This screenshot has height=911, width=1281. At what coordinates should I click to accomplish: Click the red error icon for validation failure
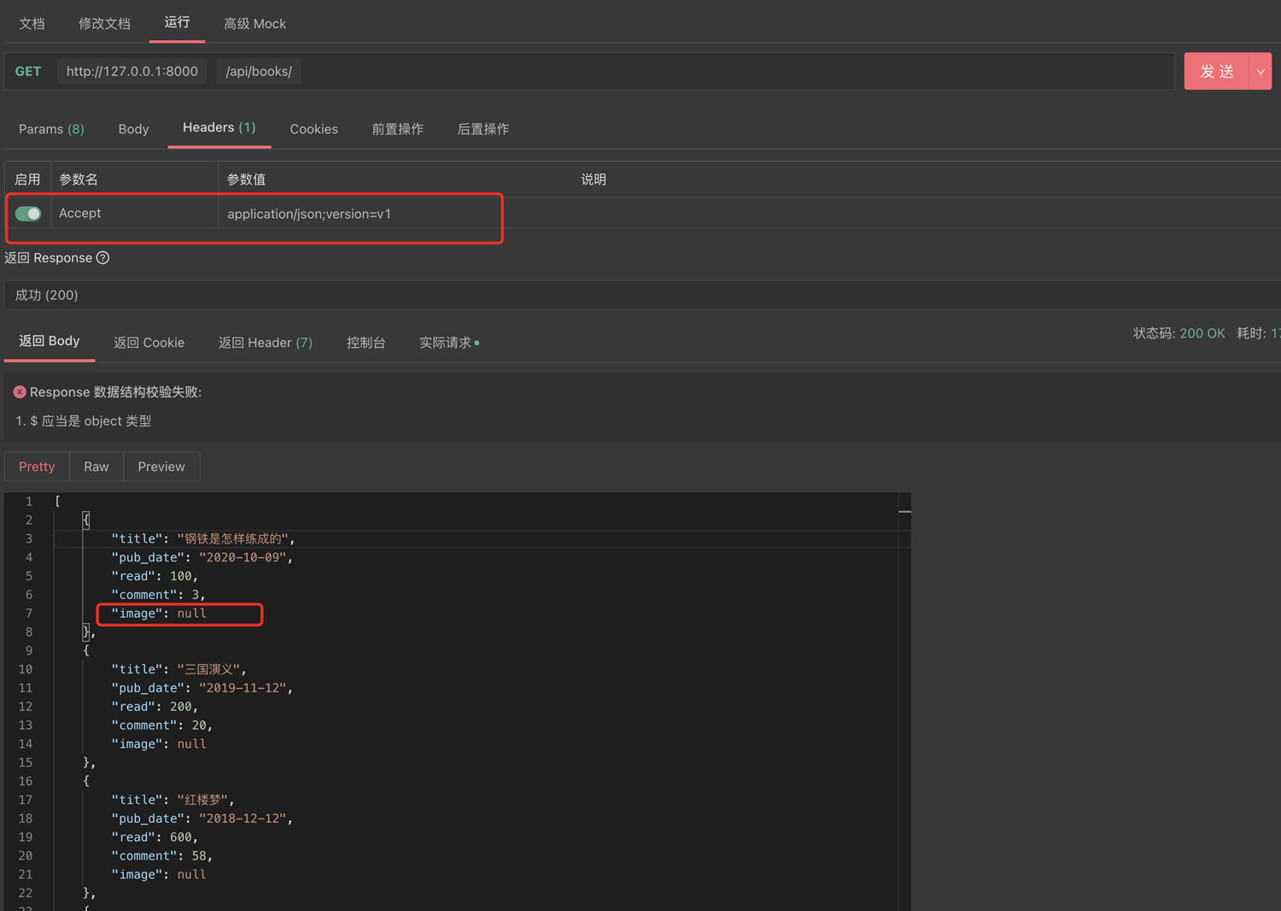point(20,392)
